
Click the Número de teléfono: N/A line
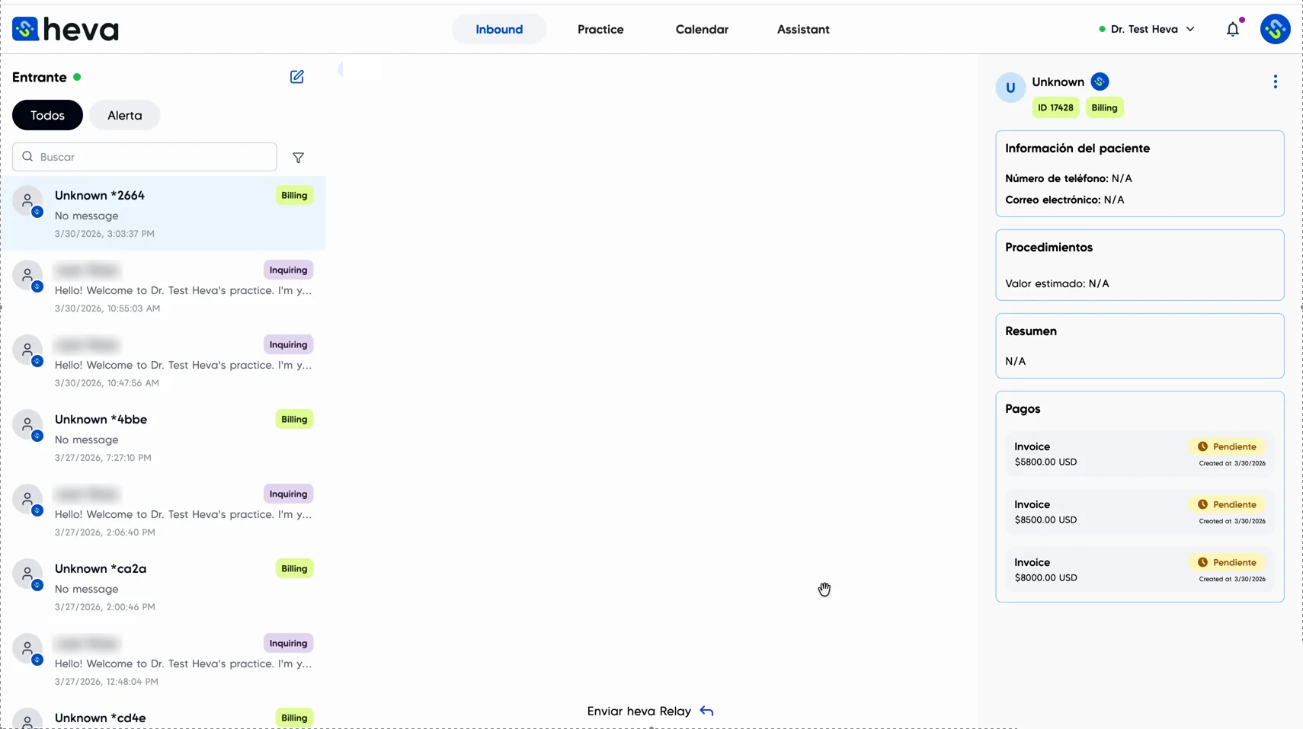[1068, 178]
